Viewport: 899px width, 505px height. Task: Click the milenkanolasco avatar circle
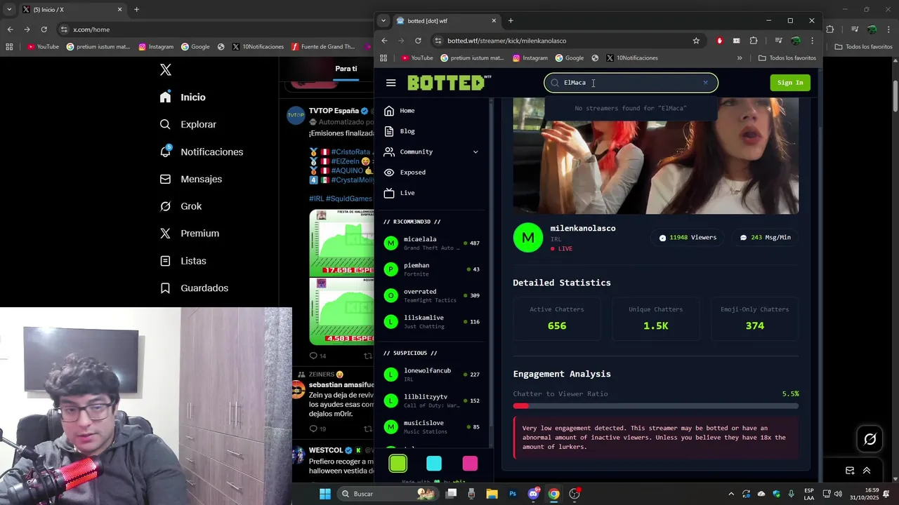[528, 238]
